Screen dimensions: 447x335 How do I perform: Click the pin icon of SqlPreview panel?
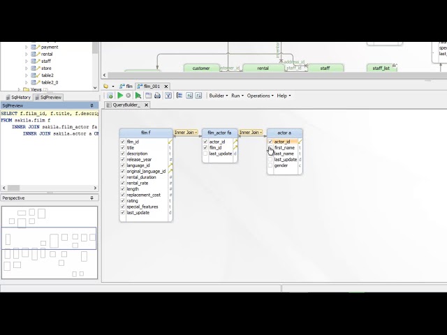(91, 105)
